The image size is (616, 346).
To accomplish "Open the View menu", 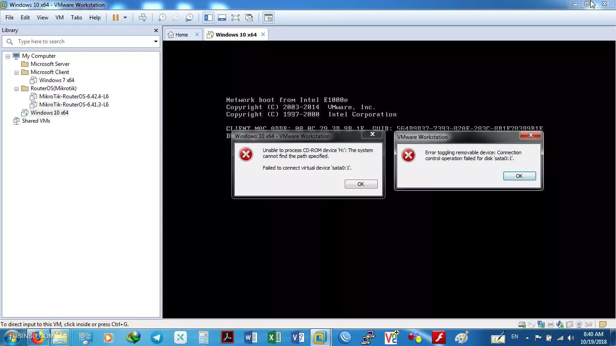I will coord(42,18).
